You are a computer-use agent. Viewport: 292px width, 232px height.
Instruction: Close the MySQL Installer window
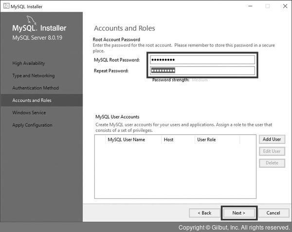[285, 6]
